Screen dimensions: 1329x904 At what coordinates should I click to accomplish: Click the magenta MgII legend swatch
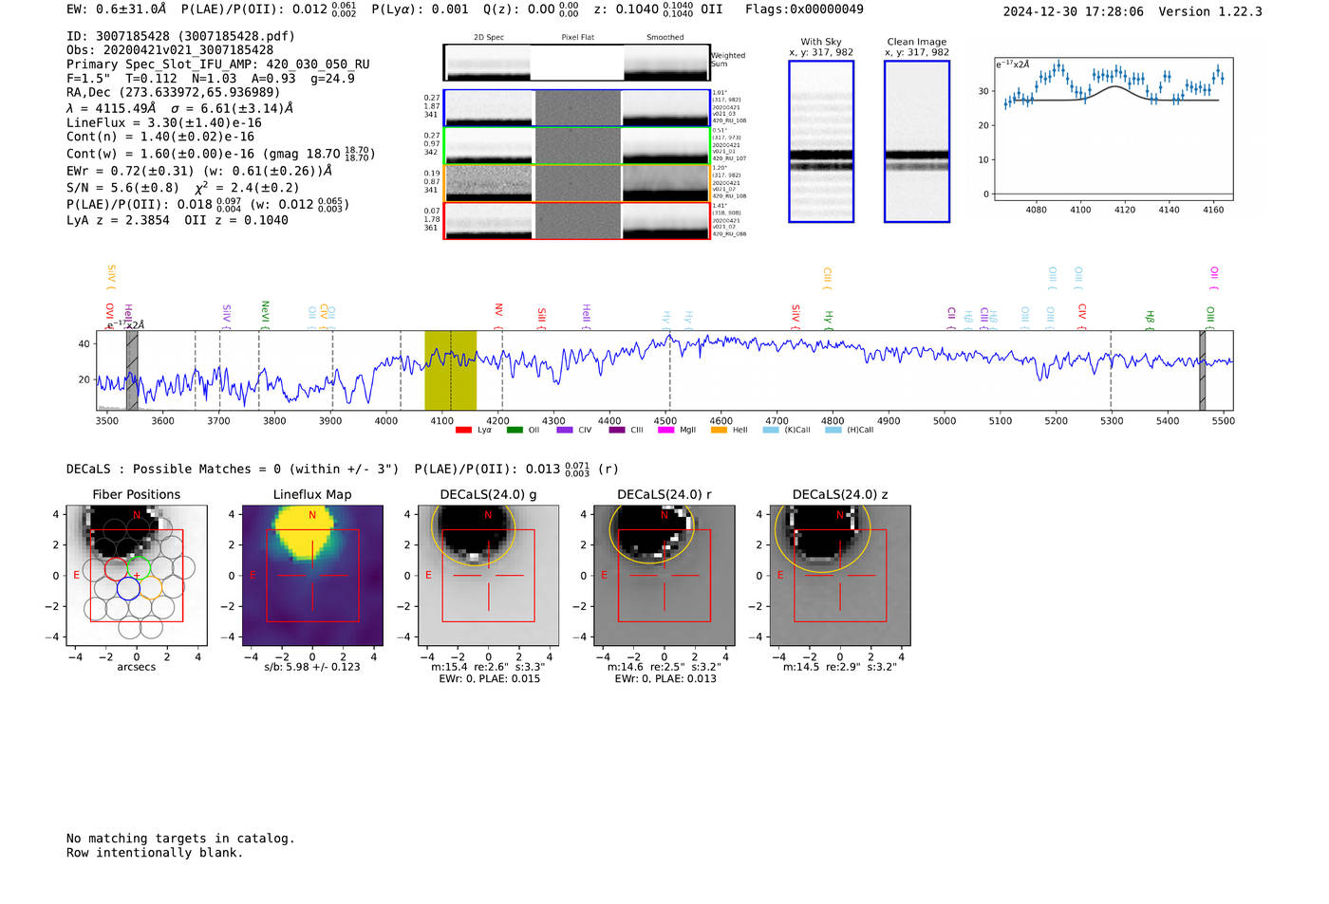(665, 430)
